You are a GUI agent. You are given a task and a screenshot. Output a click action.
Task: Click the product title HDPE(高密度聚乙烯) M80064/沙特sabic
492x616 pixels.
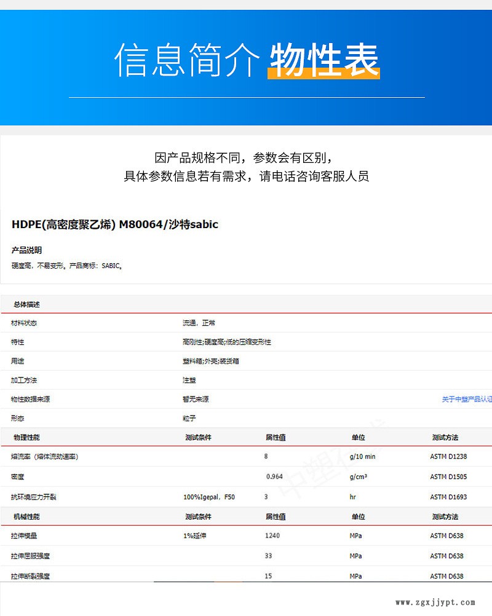(x=115, y=224)
